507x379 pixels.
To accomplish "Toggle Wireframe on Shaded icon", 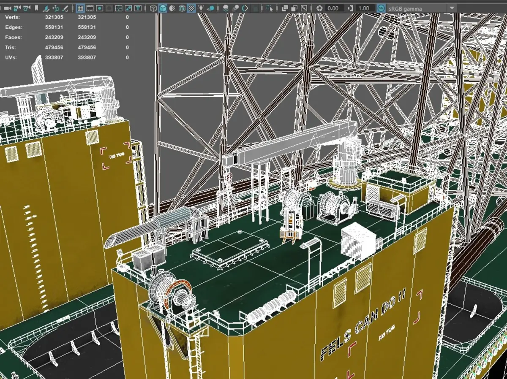I will pyautogui.click(x=182, y=8).
